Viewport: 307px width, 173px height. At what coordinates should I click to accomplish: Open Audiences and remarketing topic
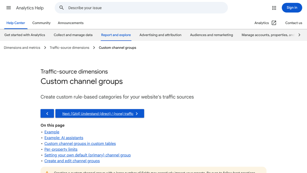pyautogui.click(x=212, y=35)
